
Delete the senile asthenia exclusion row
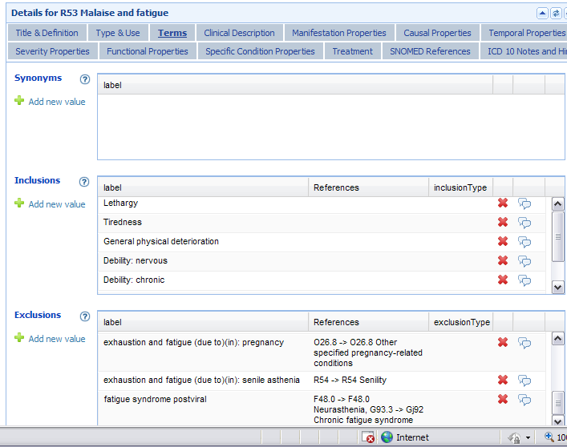pyautogui.click(x=503, y=380)
